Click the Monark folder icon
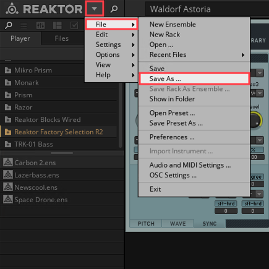The height and width of the screenshot is (269, 269). [x=8, y=83]
